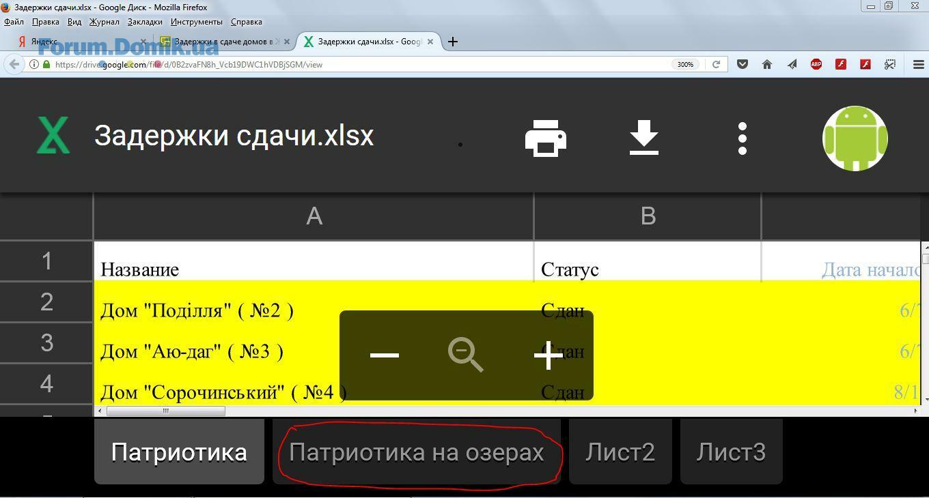Go to the Firefox home page icon
This screenshot has height=498, width=929.
point(767,64)
